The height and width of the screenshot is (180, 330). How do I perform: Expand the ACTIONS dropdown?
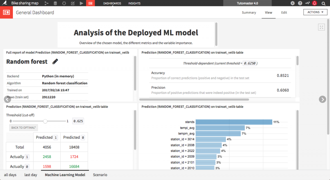pos(315,12)
